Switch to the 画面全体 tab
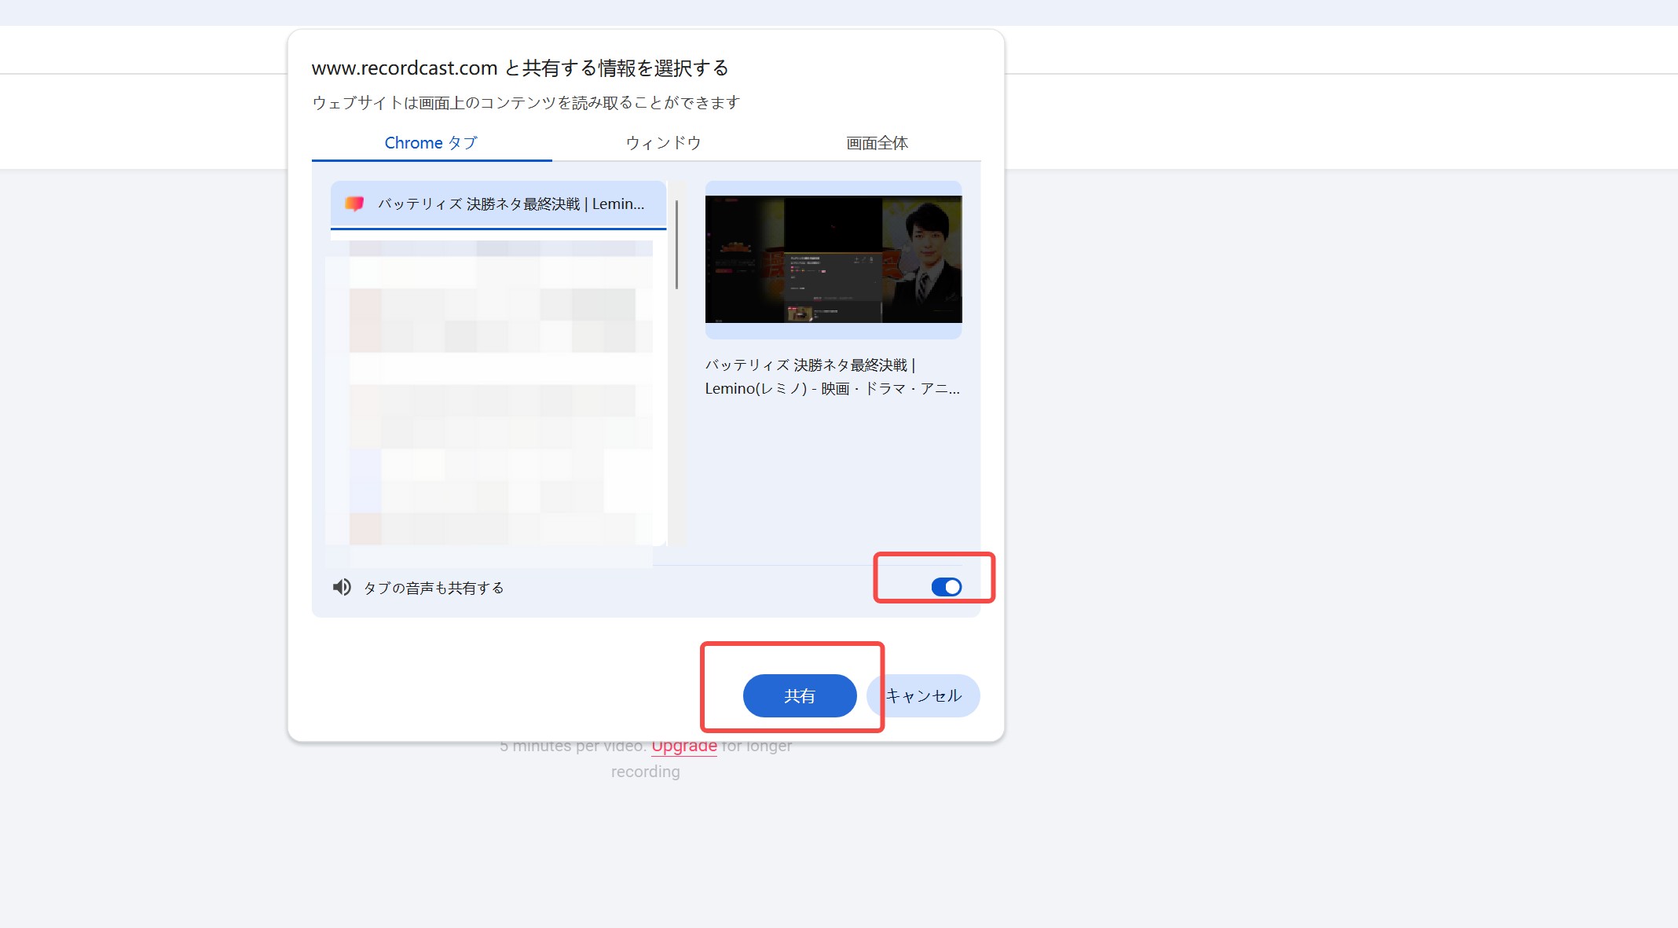 pyautogui.click(x=877, y=143)
